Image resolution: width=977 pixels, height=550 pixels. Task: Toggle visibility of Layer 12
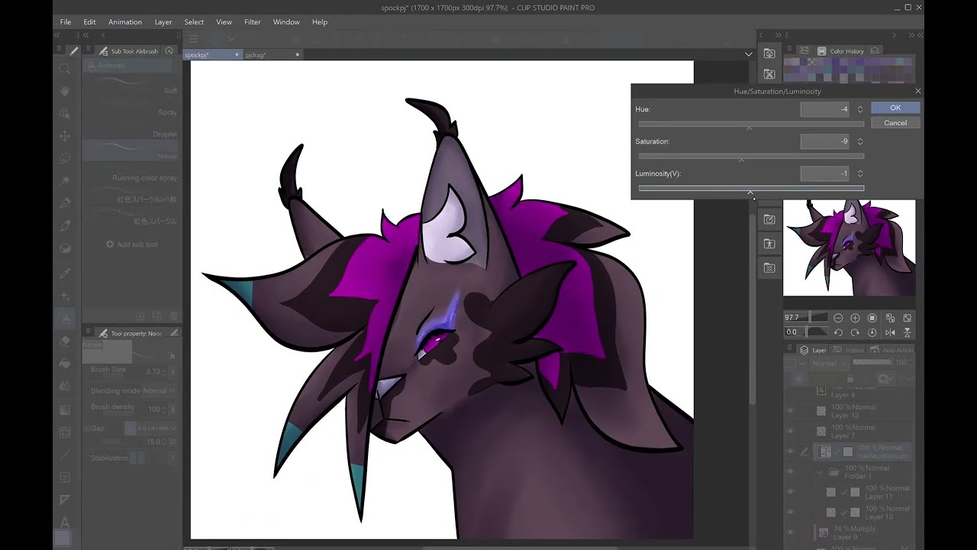pyautogui.click(x=790, y=411)
